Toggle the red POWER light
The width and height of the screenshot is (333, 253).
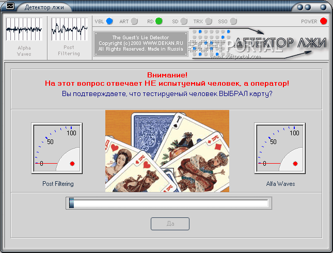pyautogui.click(x=323, y=21)
